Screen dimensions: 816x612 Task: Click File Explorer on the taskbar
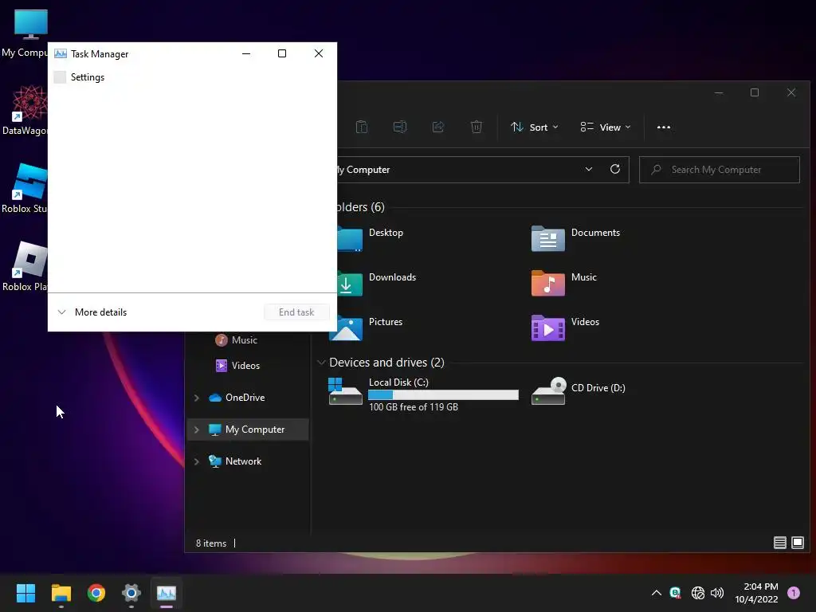[x=61, y=593]
